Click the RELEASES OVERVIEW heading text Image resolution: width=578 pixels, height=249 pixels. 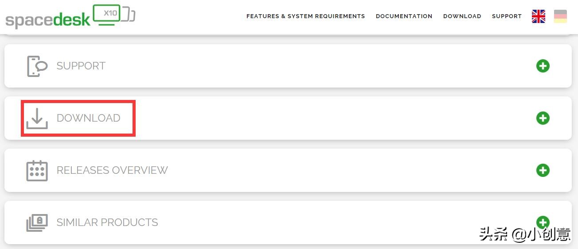112,170
